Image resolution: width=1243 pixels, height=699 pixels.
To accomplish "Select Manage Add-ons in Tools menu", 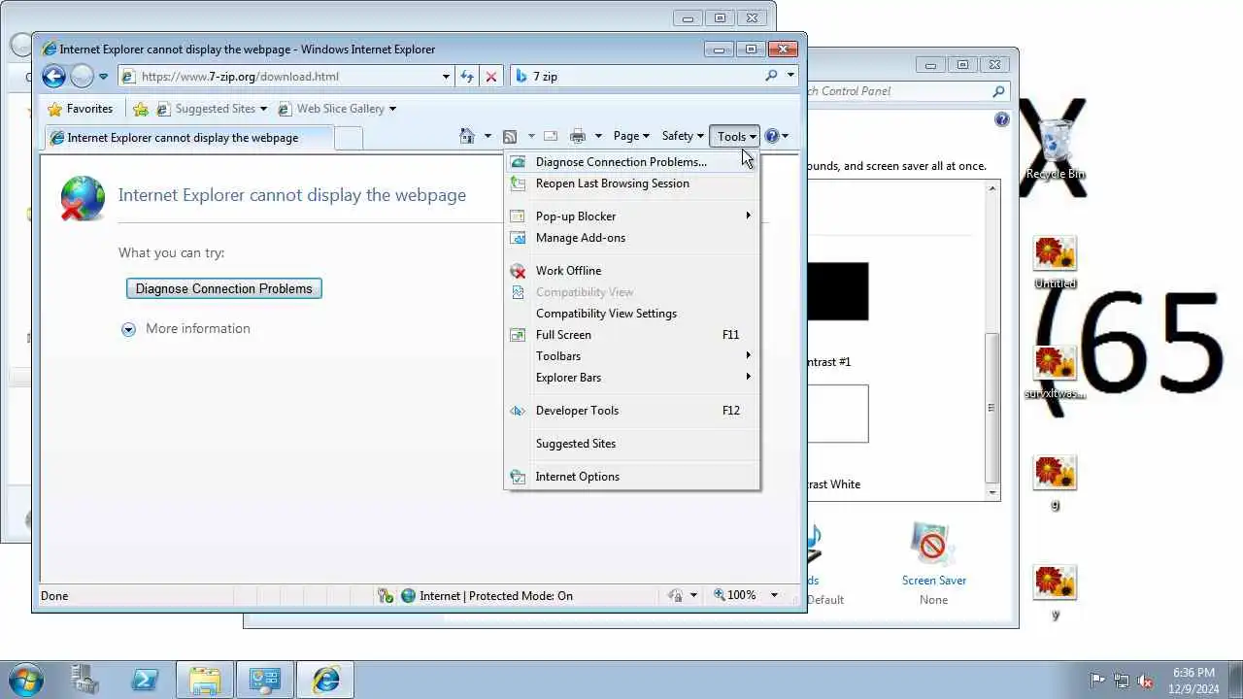I will [x=632, y=238].
